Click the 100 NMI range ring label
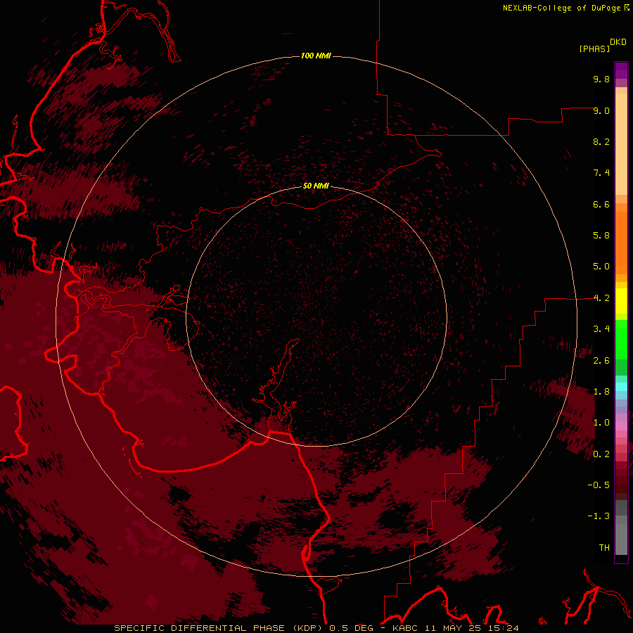Image resolution: width=633 pixels, height=633 pixels. coord(316,56)
